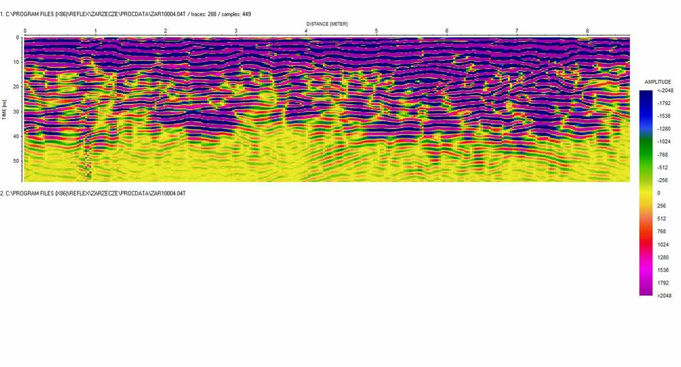
Task: Pick the dark blue top of amplitude color bar
Action: [646, 95]
